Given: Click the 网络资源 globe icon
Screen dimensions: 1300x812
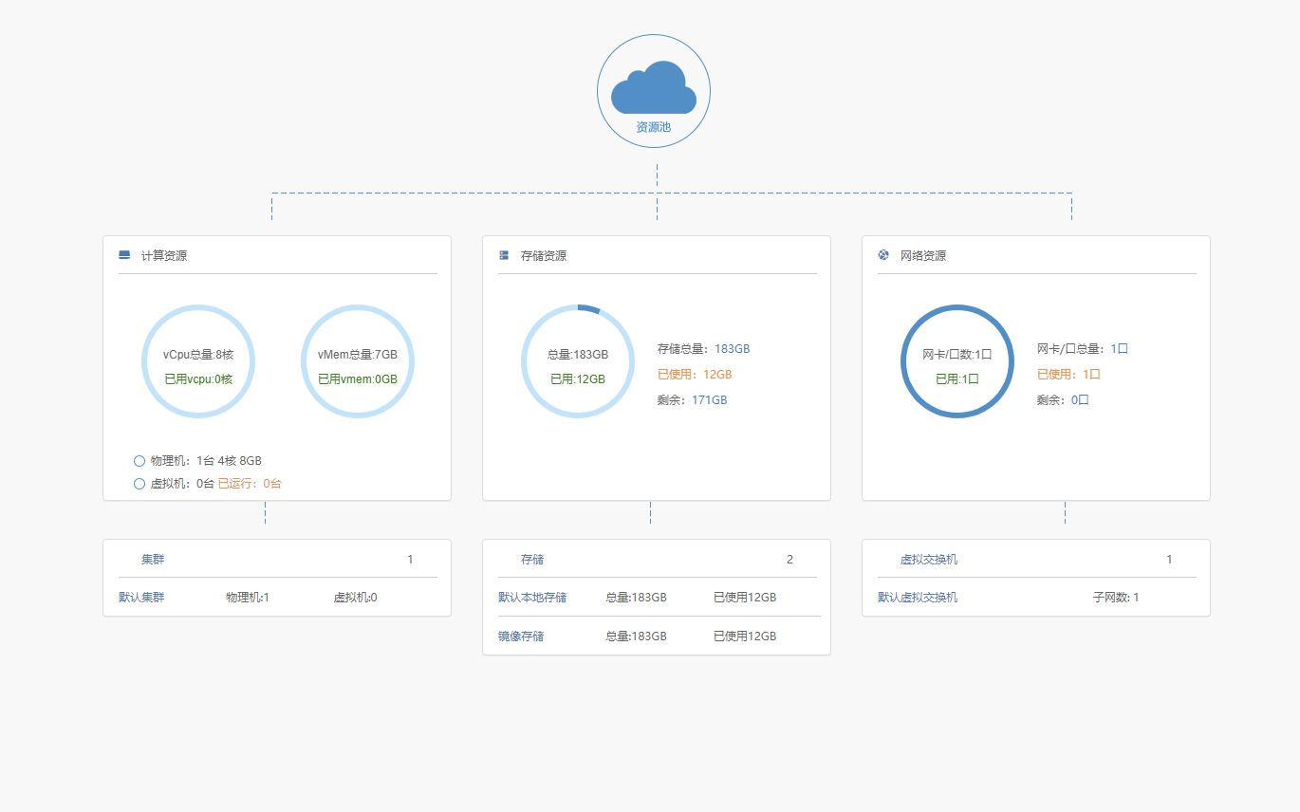Looking at the screenshot, I should pos(883,255).
